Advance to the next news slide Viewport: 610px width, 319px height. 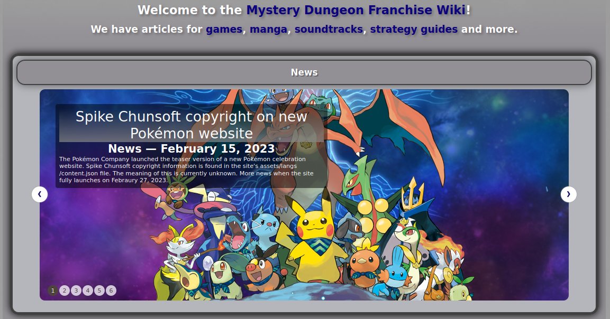[568, 194]
